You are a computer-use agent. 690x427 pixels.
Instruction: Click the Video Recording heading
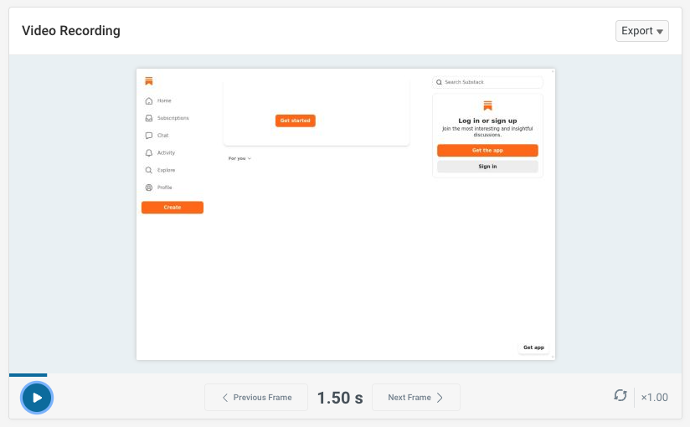71,31
